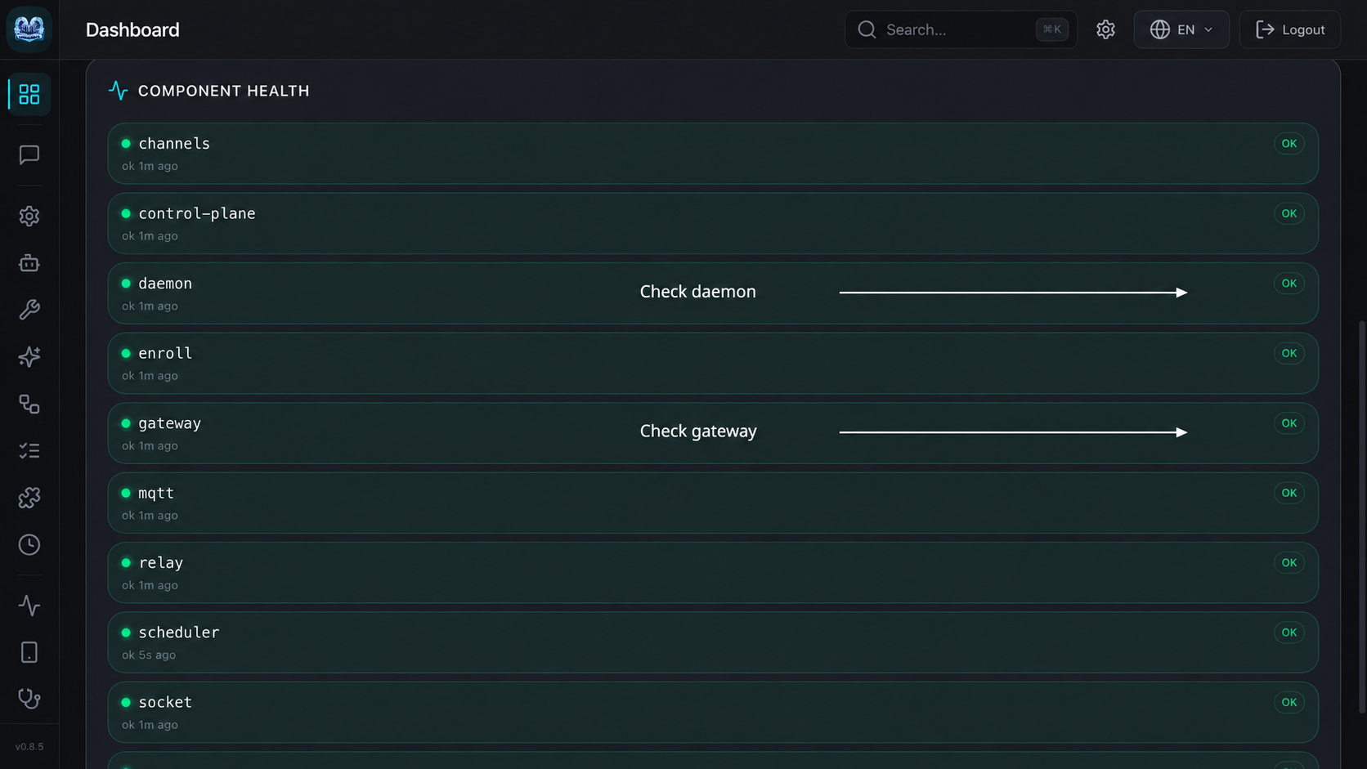The image size is (1367, 769).
Task: Open the wrench tools icon in sidebar
Action: click(x=29, y=310)
